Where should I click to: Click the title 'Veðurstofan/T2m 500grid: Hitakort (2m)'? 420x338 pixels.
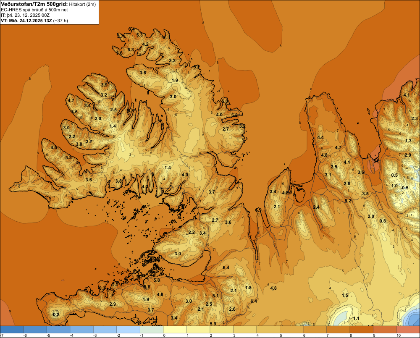tap(48, 4)
